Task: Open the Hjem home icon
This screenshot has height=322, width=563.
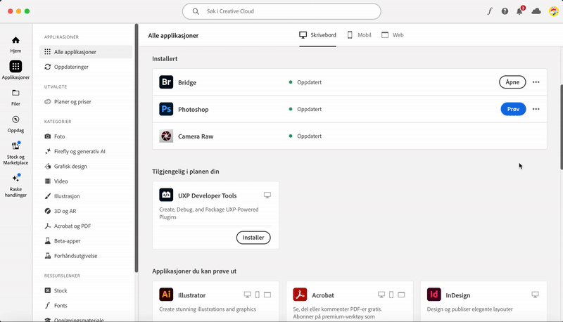Action: coord(15,40)
